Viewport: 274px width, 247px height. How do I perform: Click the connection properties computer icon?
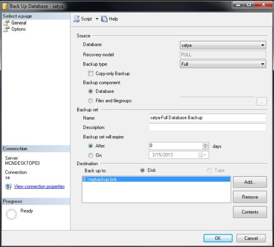(x=8, y=186)
